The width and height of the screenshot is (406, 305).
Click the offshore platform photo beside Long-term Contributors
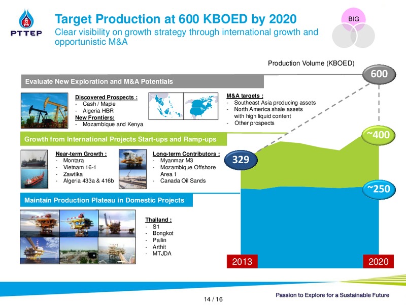click(x=132, y=159)
